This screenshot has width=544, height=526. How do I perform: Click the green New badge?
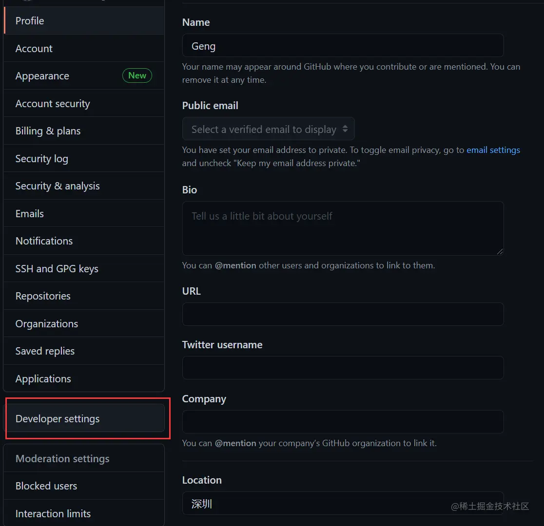(x=137, y=75)
